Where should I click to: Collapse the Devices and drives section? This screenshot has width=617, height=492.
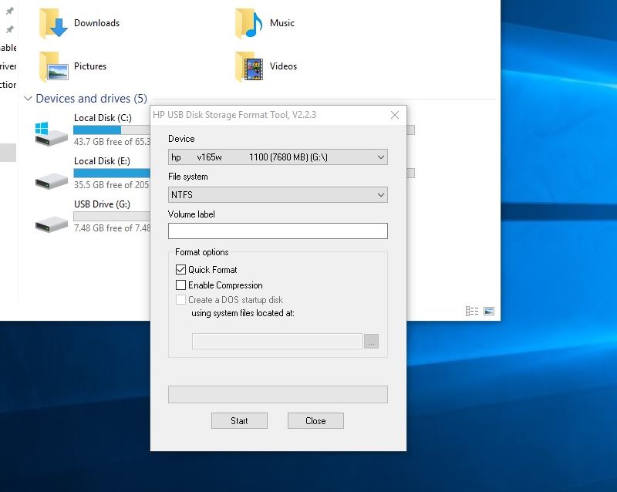28,99
